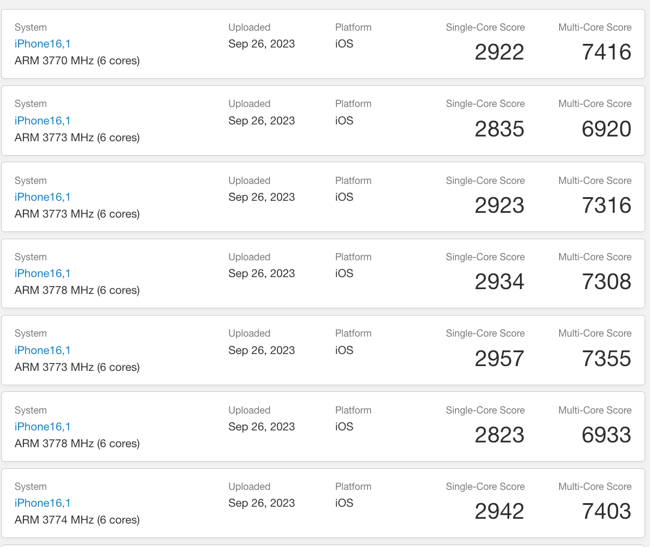Select the single-core score 2923
650x547 pixels.
(x=499, y=205)
